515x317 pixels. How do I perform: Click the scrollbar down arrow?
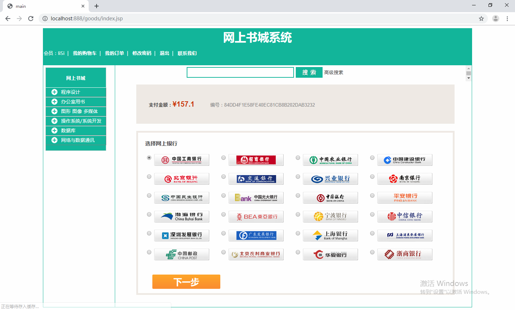(x=469, y=78)
